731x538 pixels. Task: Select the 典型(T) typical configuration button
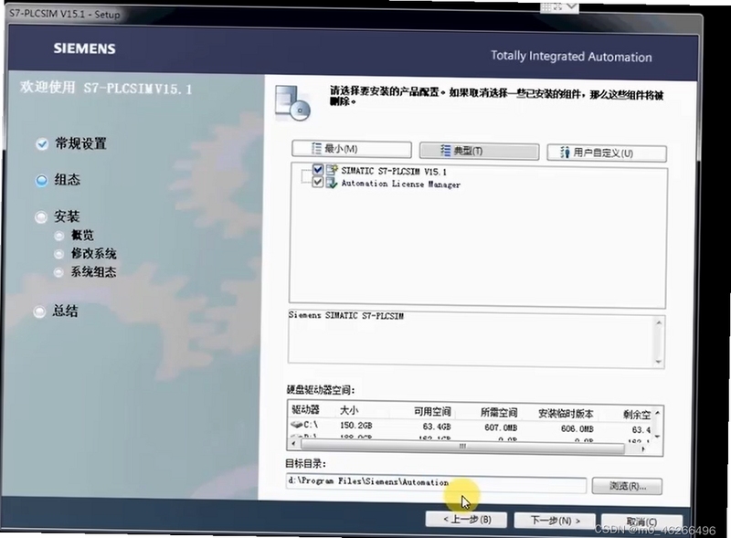tap(479, 151)
